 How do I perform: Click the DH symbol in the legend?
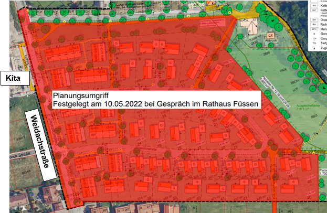pos(314,19)
